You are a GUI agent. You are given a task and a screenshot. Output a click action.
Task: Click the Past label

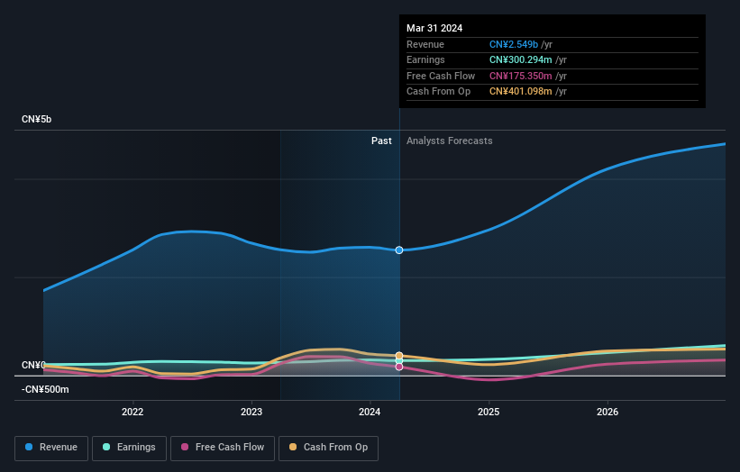(x=381, y=141)
